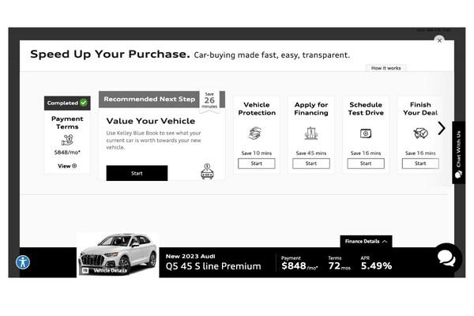Click the Save 45 mins text
The height and width of the screenshot is (316, 474).
(311, 153)
